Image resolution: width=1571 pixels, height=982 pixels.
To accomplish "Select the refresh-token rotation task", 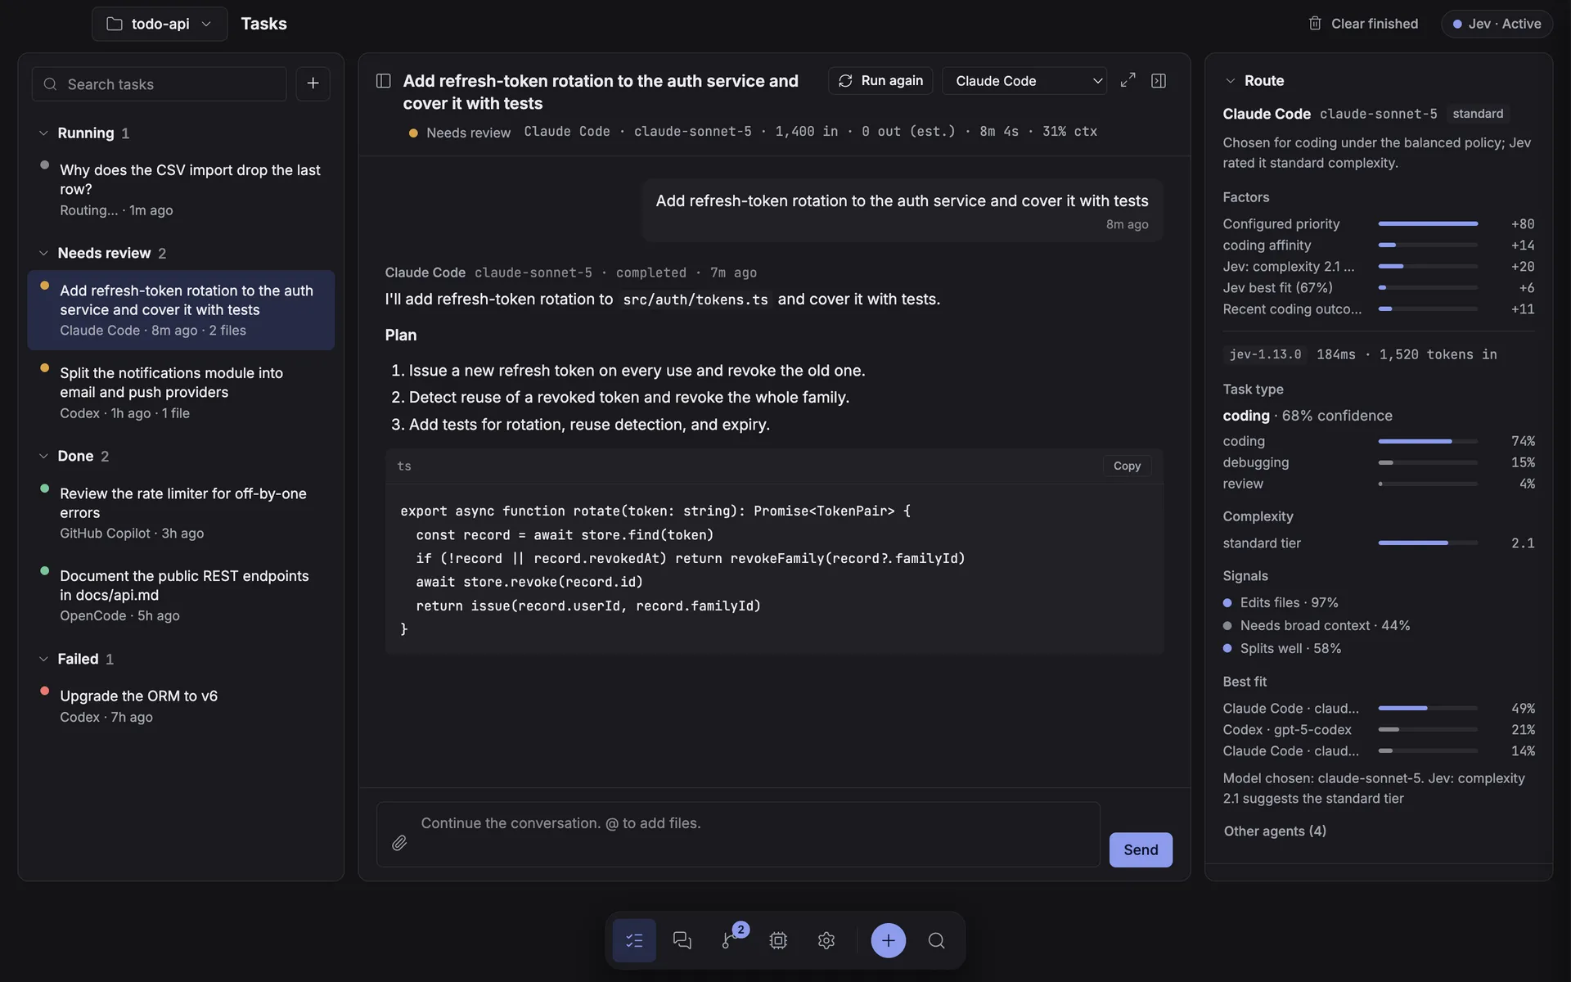I will click(x=181, y=310).
